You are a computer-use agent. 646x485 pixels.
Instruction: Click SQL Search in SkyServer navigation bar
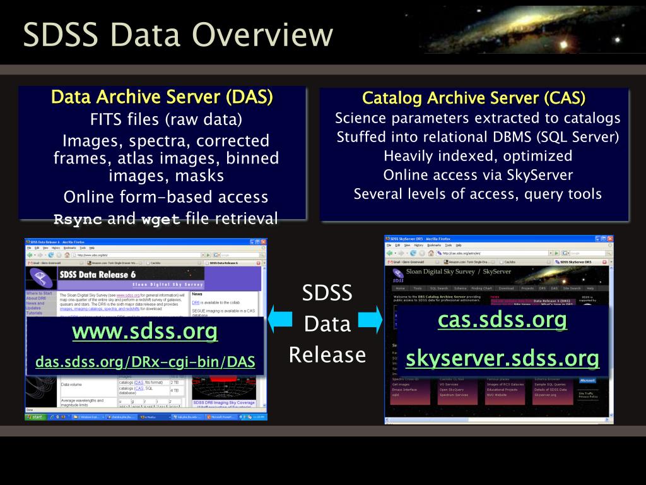click(x=439, y=288)
